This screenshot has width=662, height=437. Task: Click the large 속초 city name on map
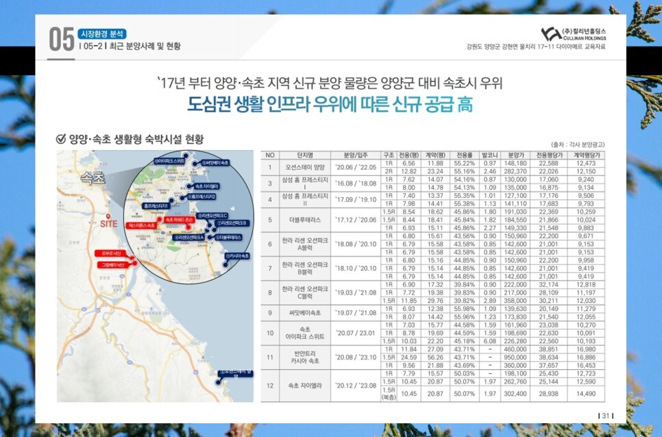[93, 177]
